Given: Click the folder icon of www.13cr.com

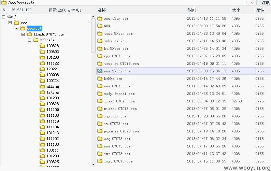Looking at the screenshot, I should [x=100, y=18].
